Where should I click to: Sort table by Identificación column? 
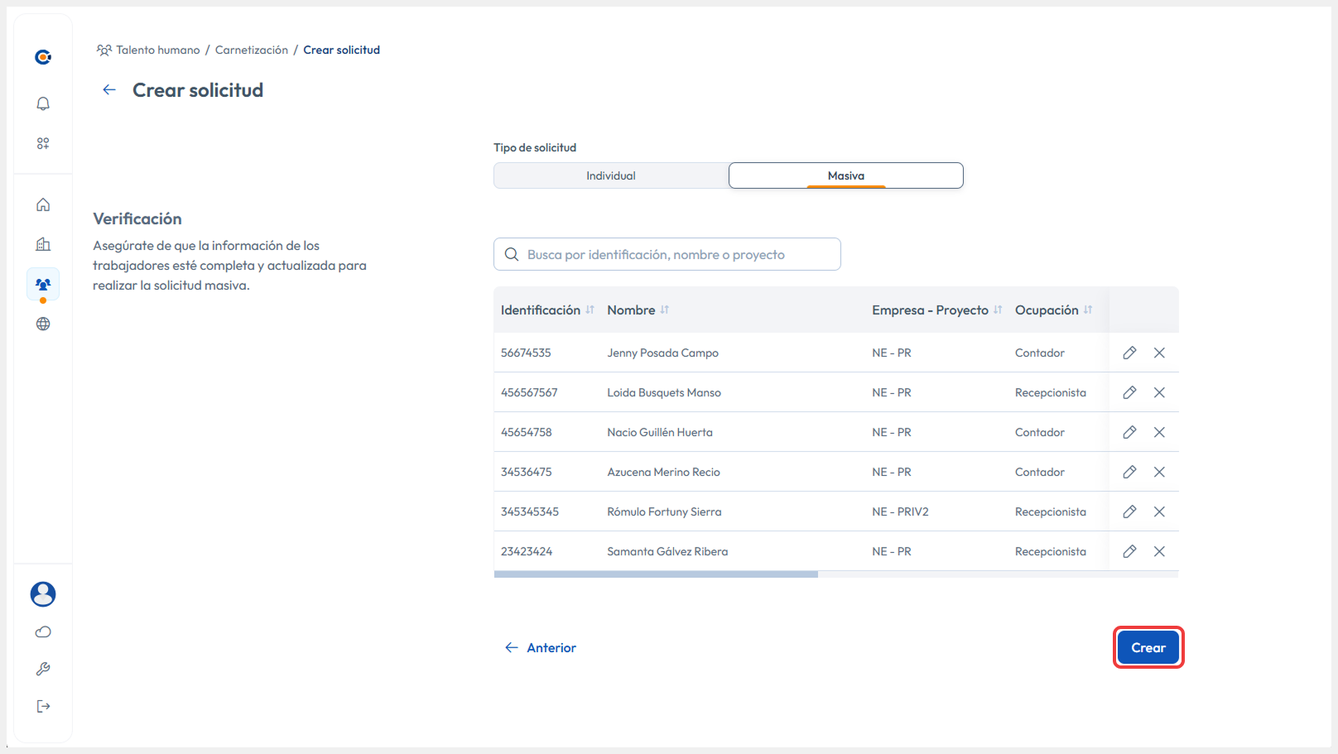click(590, 310)
